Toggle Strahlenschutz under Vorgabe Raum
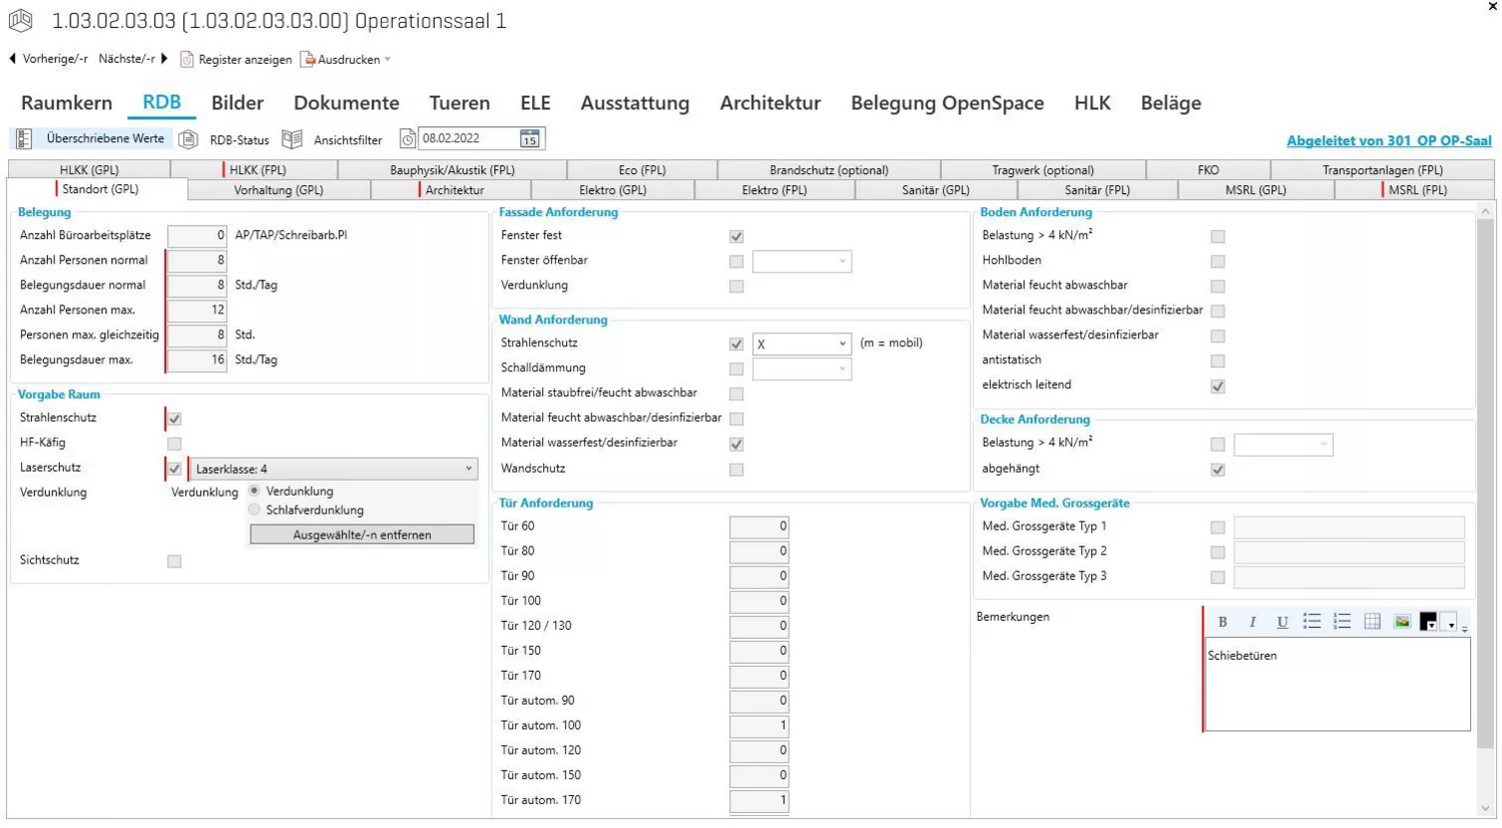 (174, 419)
